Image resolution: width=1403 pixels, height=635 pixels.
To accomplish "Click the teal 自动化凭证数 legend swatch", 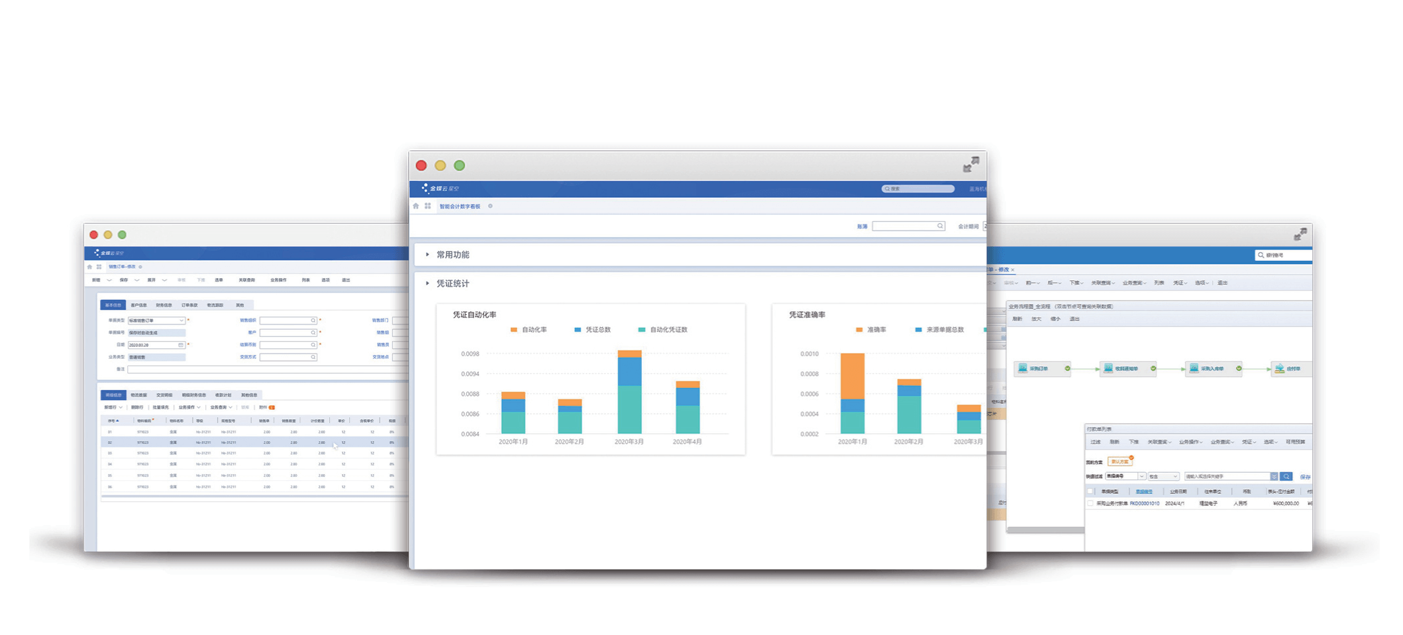I will (x=641, y=330).
